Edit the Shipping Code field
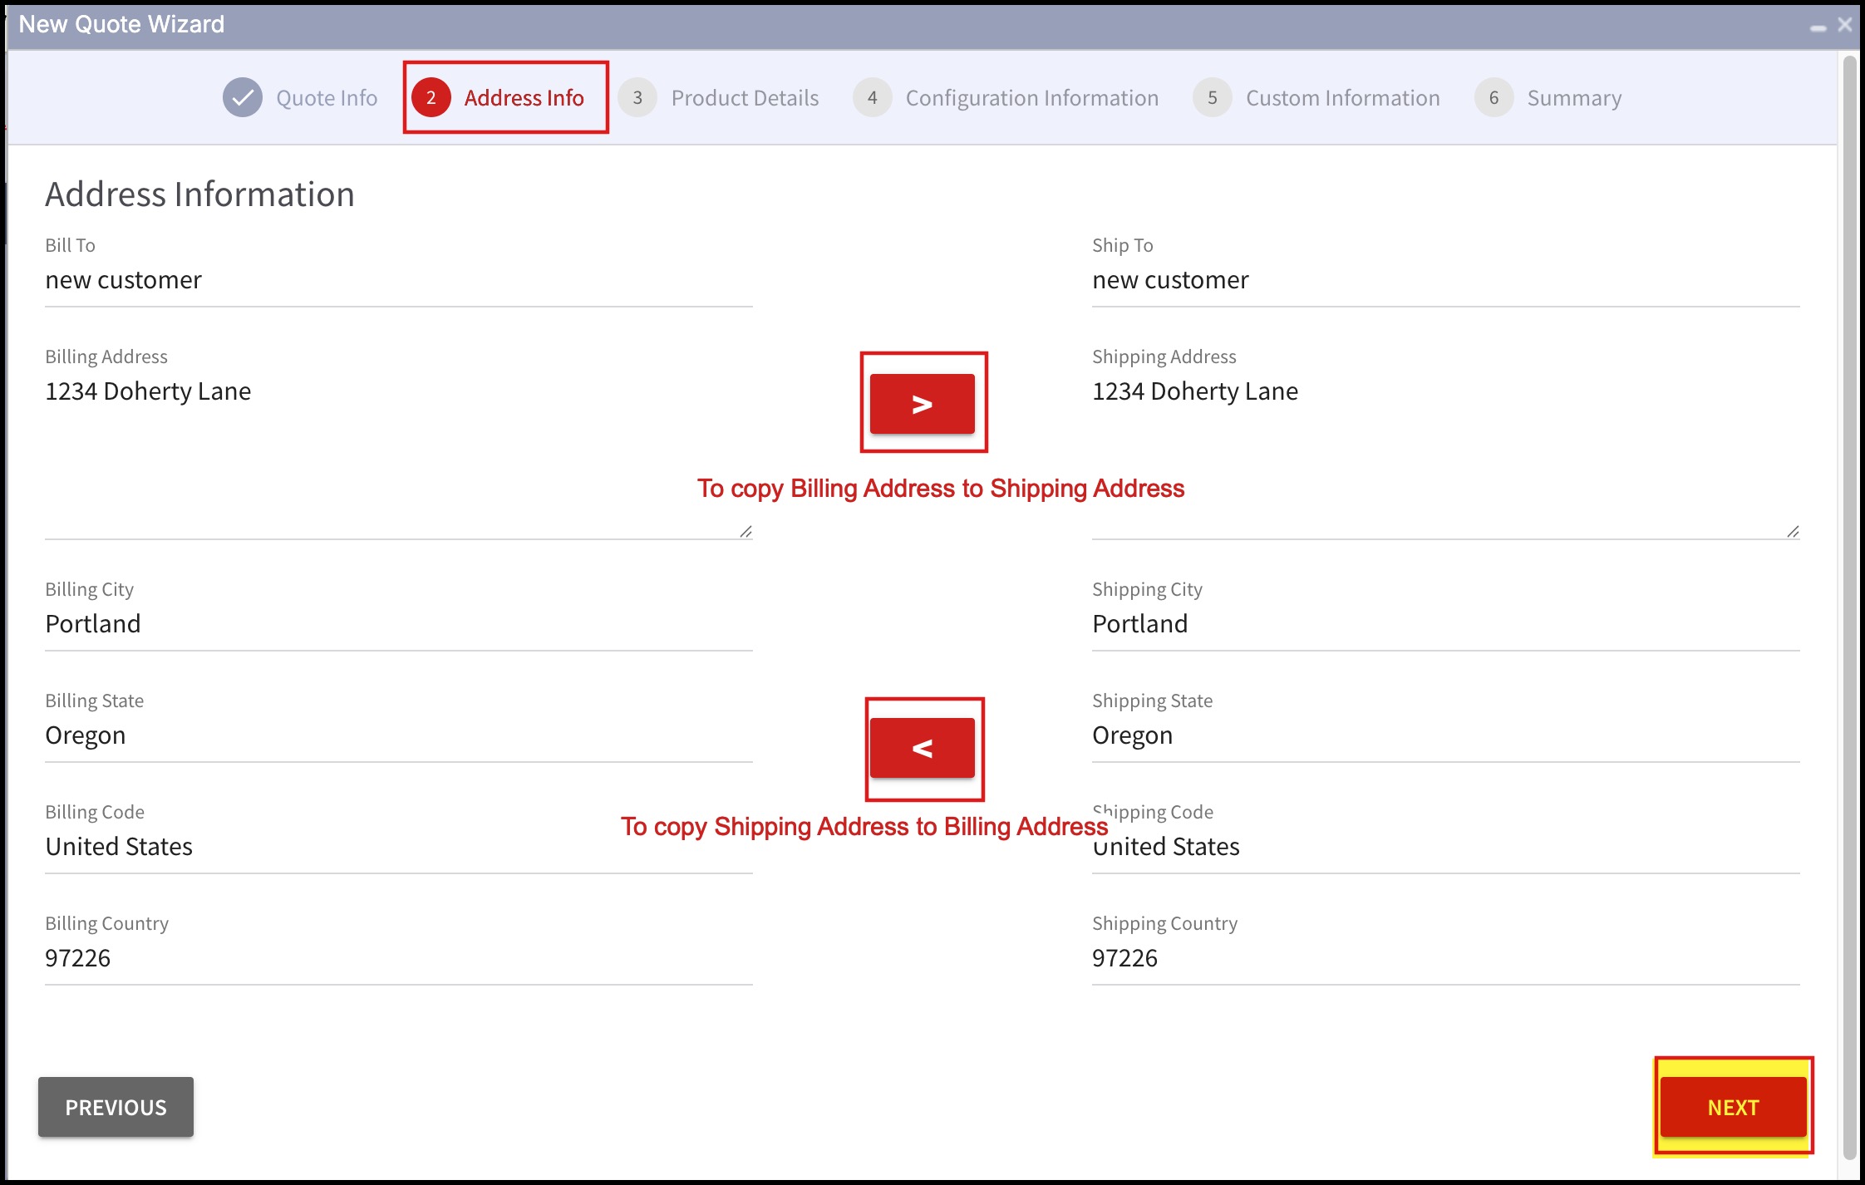This screenshot has height=1185, width=1865. pyautogui.click(x=1446, y=848)
